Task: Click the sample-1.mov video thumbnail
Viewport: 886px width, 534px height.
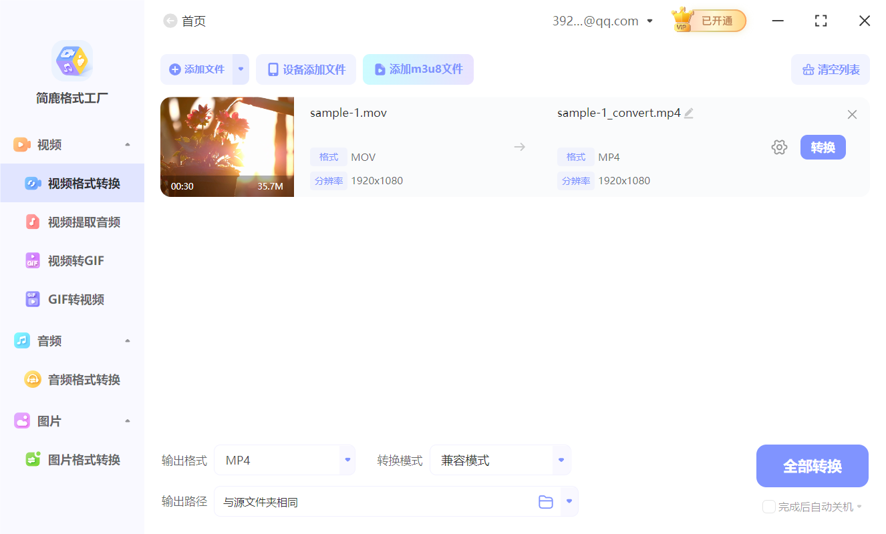Action: [227, 147]
